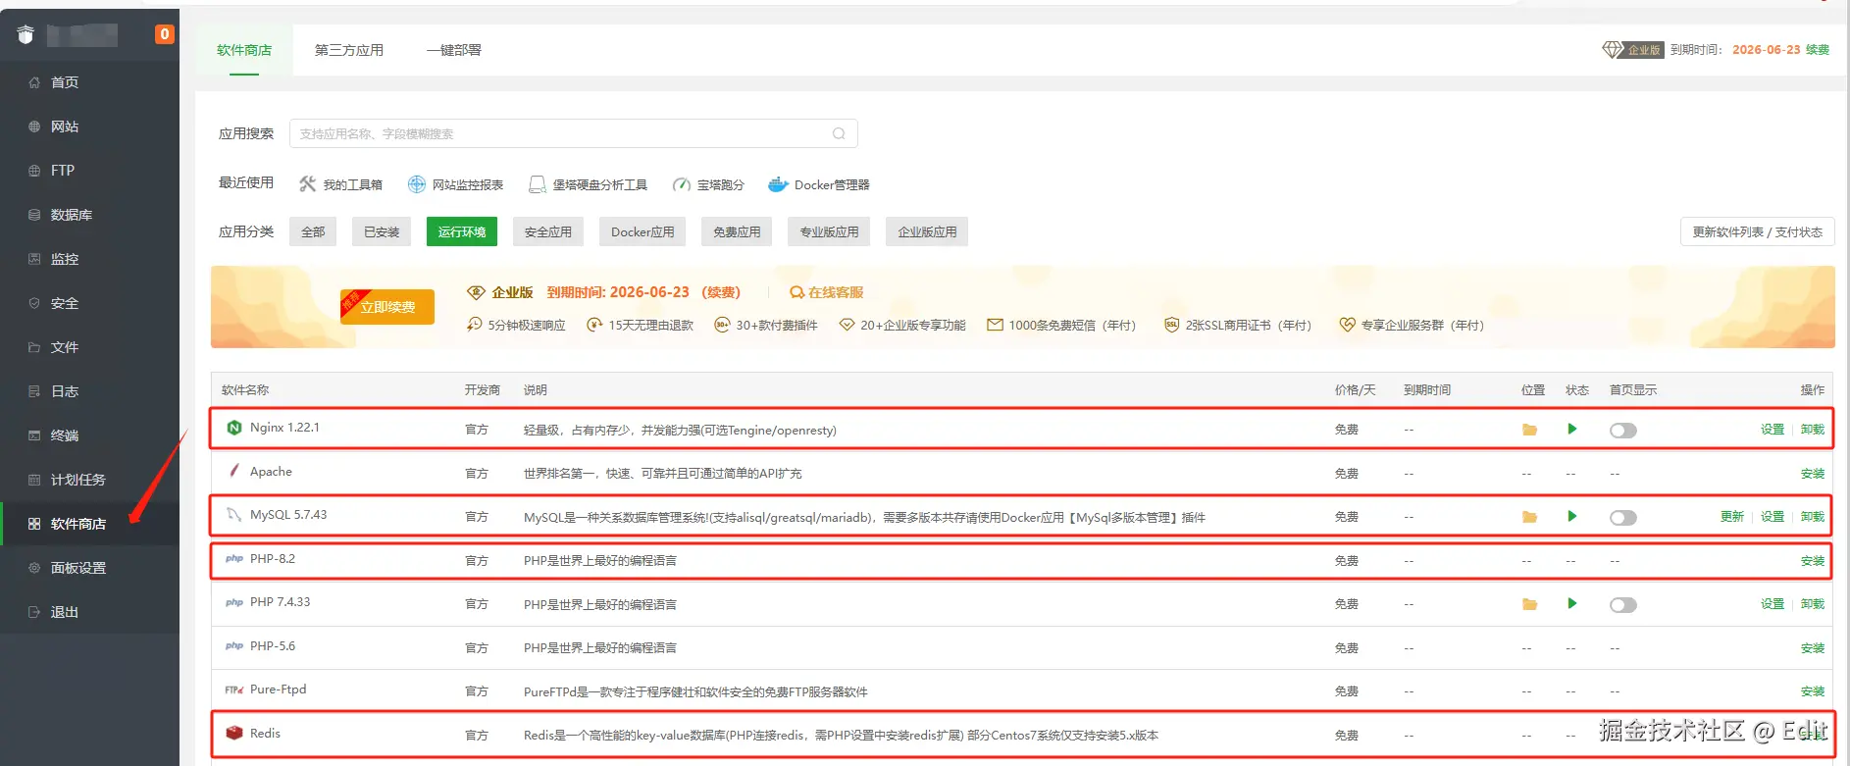This screenshot has width=1850, height=766.
Task: Click the search magnifier icon in search box
Action: 839,133
